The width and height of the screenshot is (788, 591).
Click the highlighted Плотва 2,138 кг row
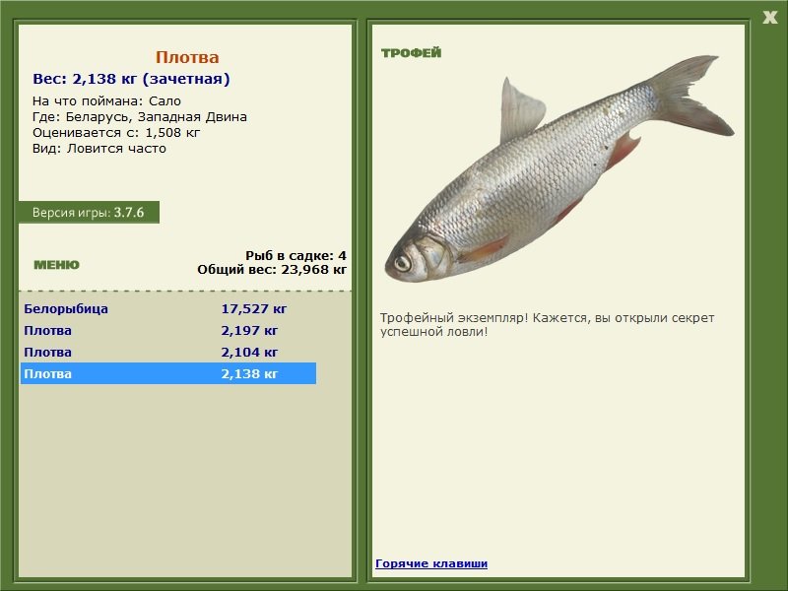pyautogui.click(x=167, y=373)
